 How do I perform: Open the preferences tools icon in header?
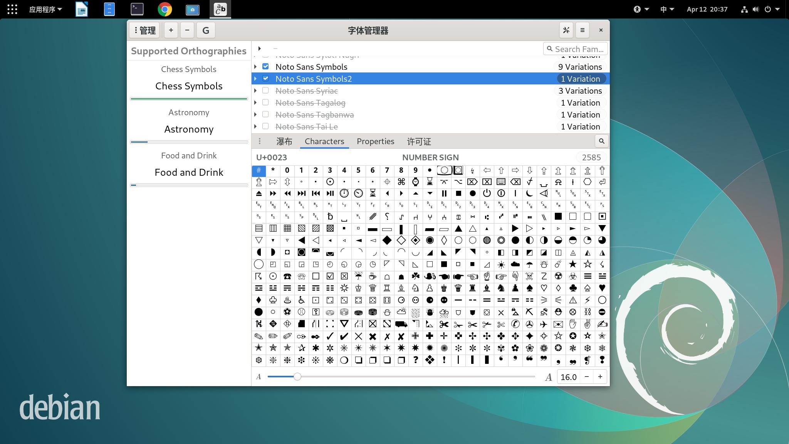point(566,30)
